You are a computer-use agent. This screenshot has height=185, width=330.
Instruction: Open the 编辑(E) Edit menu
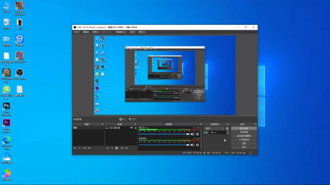pos(86,32)
